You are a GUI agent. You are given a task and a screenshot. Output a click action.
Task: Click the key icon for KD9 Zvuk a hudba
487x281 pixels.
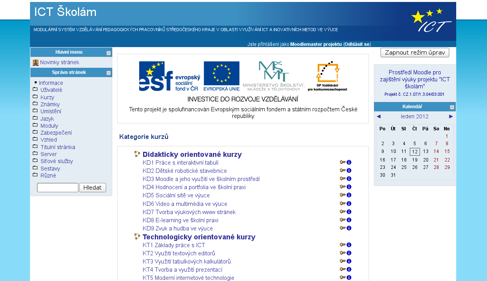pyautogui.click(x=343, y=228)
